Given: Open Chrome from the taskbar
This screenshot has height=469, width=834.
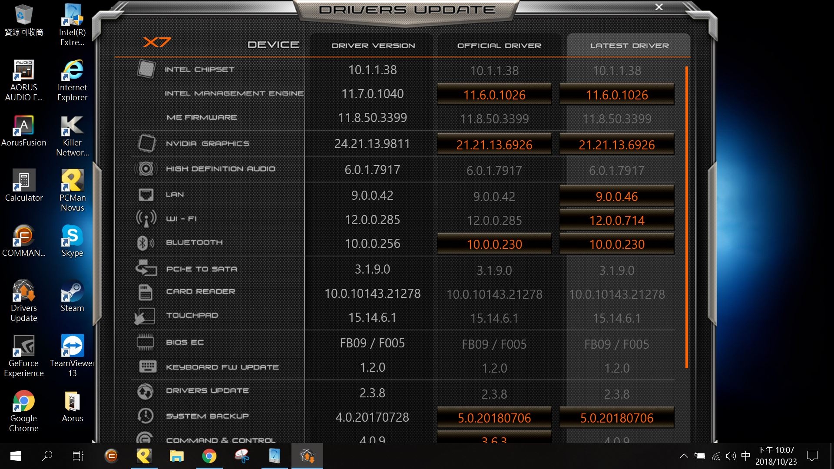Looking at the screenshot, I should pos(209,456).
